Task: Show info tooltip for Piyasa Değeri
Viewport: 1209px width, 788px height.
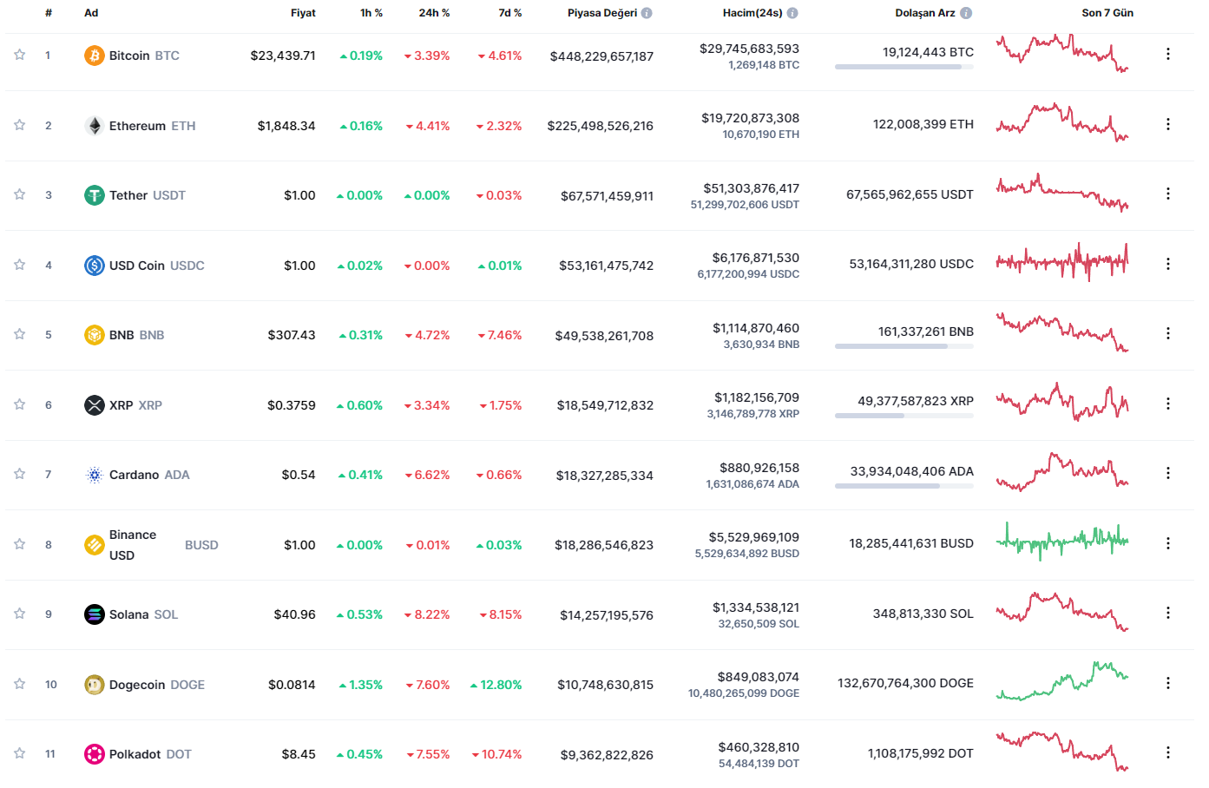Action: point(647,13)
